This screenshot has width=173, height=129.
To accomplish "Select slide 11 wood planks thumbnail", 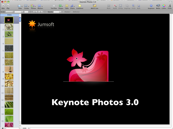I will [9, 91].
